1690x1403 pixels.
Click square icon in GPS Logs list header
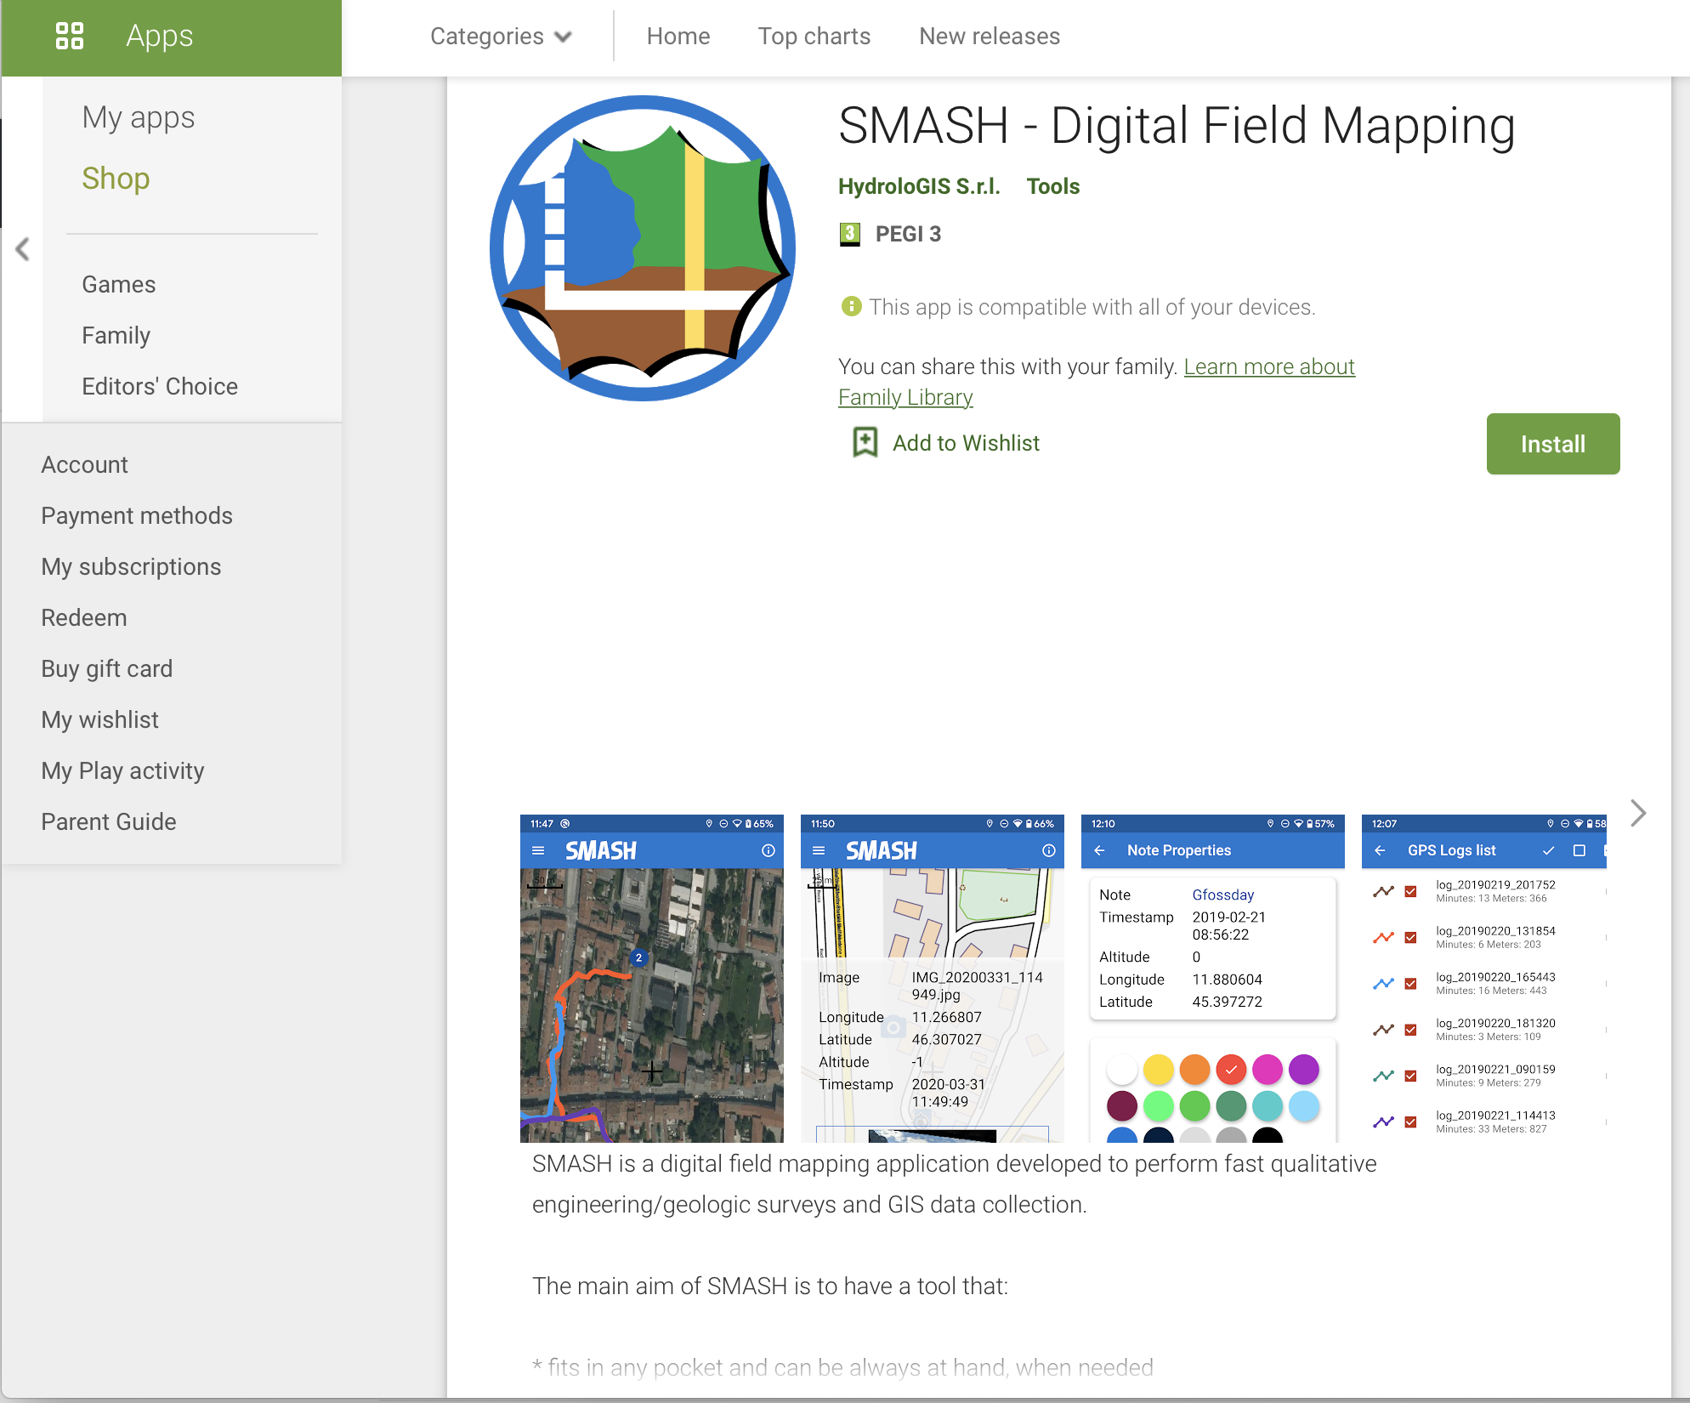tap(1579, 850)
